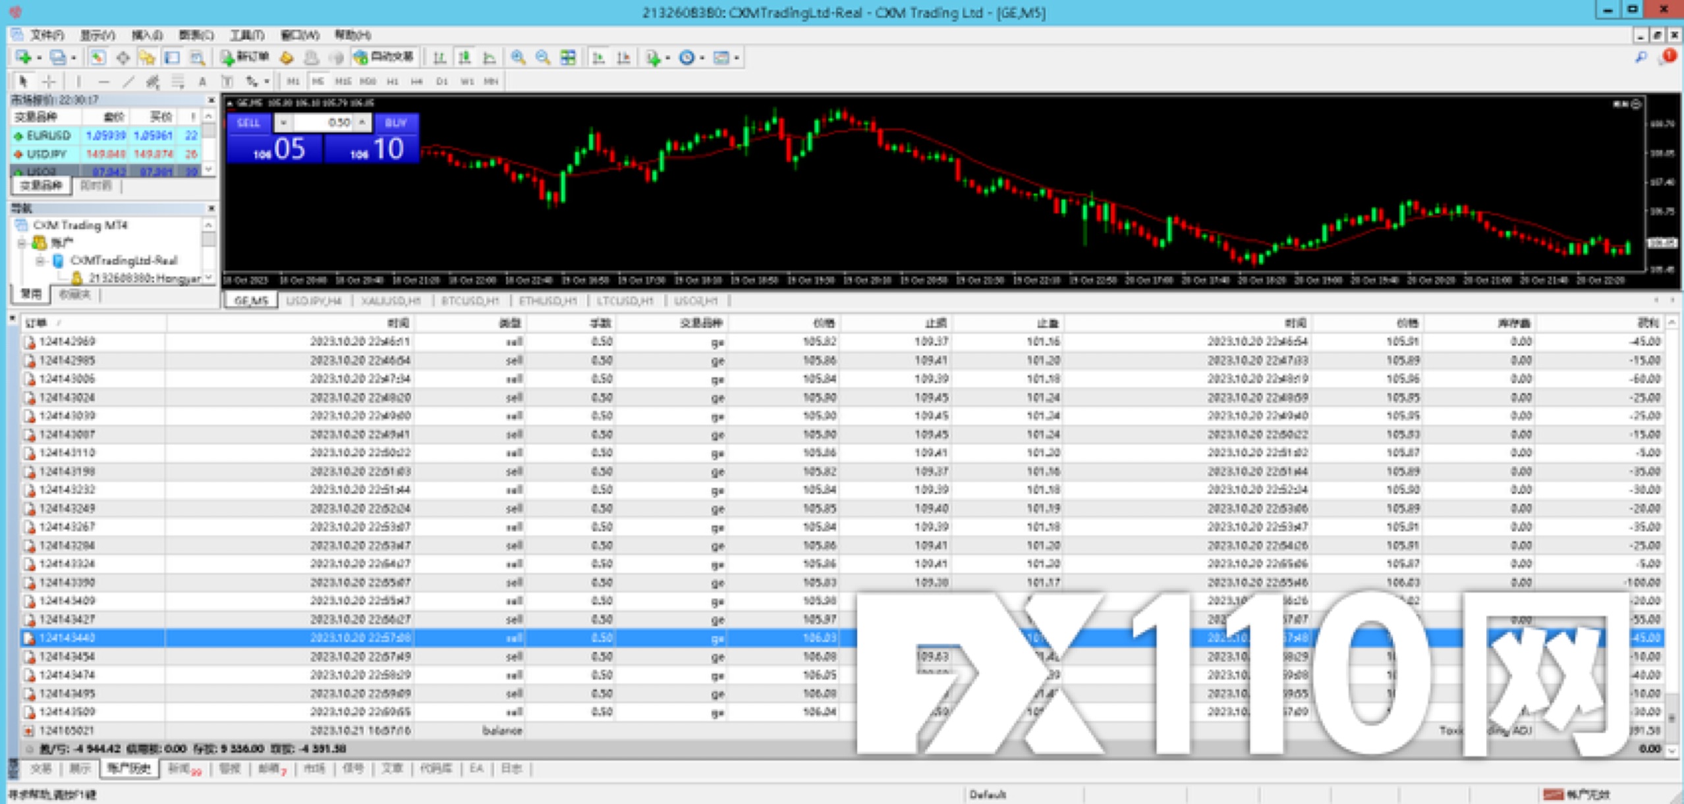Switch to the USDJPY,H4 chart tab
Viewport: 1684px width, 804px height.
tap(314, 301)
